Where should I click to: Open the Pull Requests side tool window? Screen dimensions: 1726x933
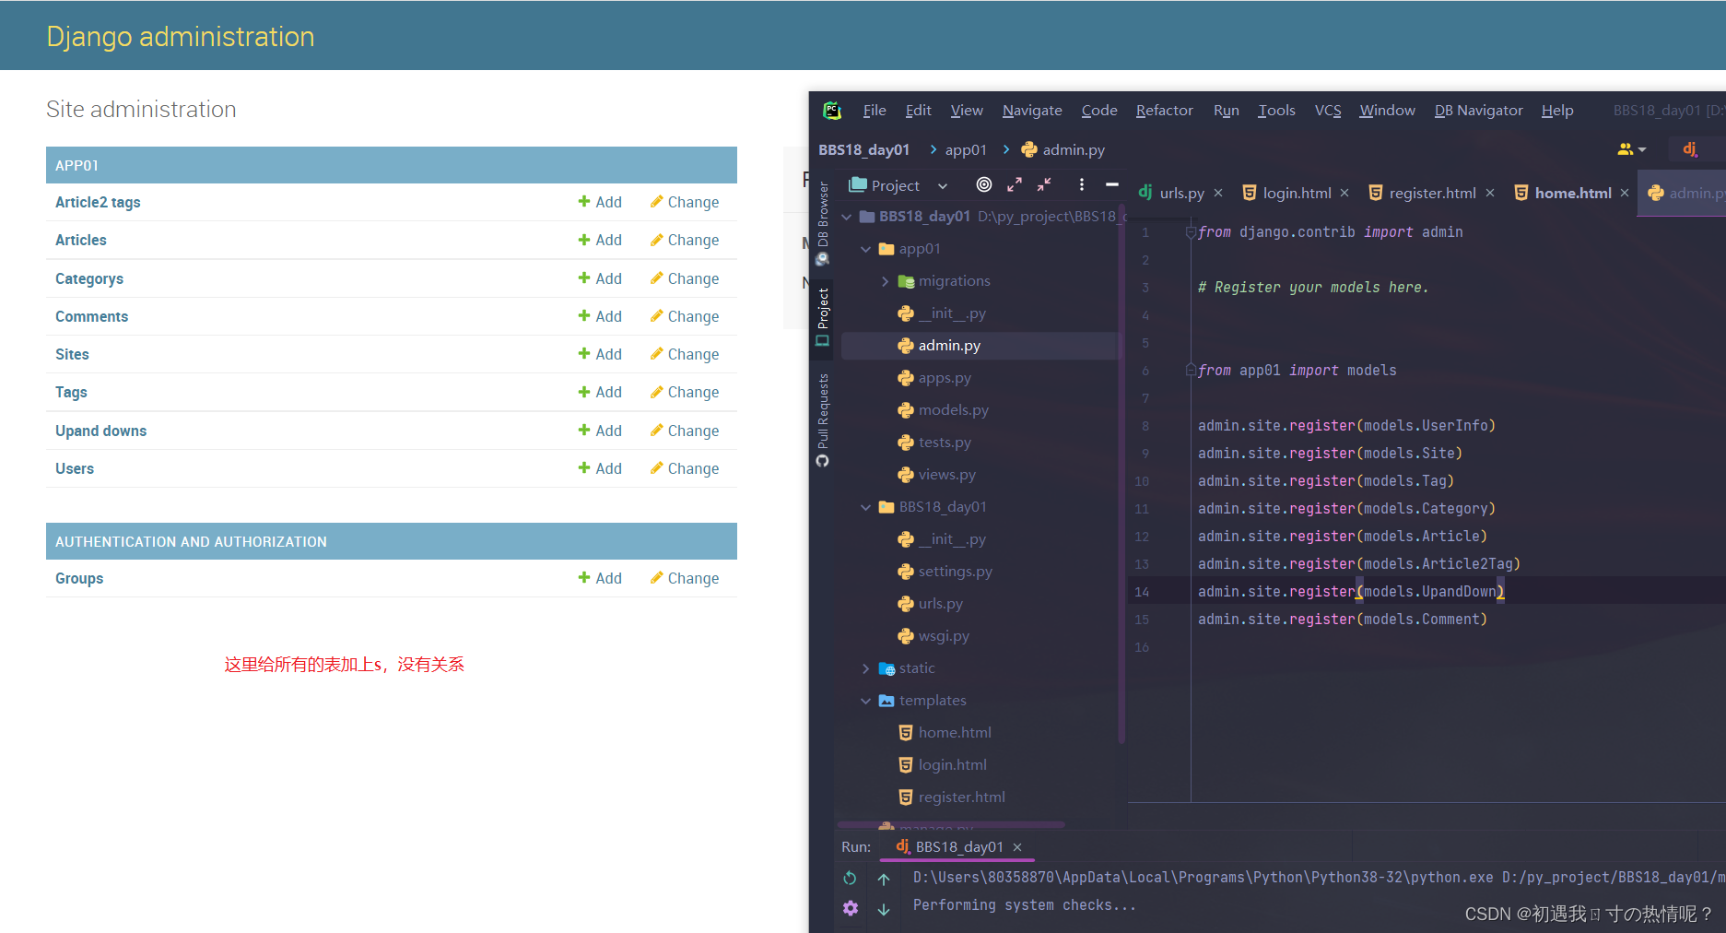click(823, 419)
